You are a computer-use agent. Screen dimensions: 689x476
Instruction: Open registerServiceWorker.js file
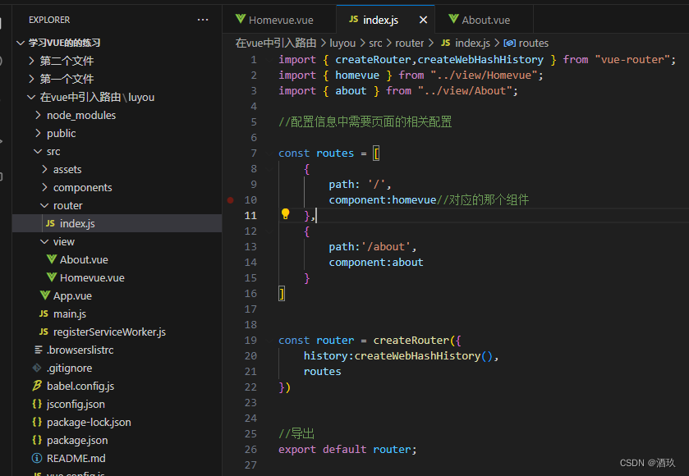117,332
